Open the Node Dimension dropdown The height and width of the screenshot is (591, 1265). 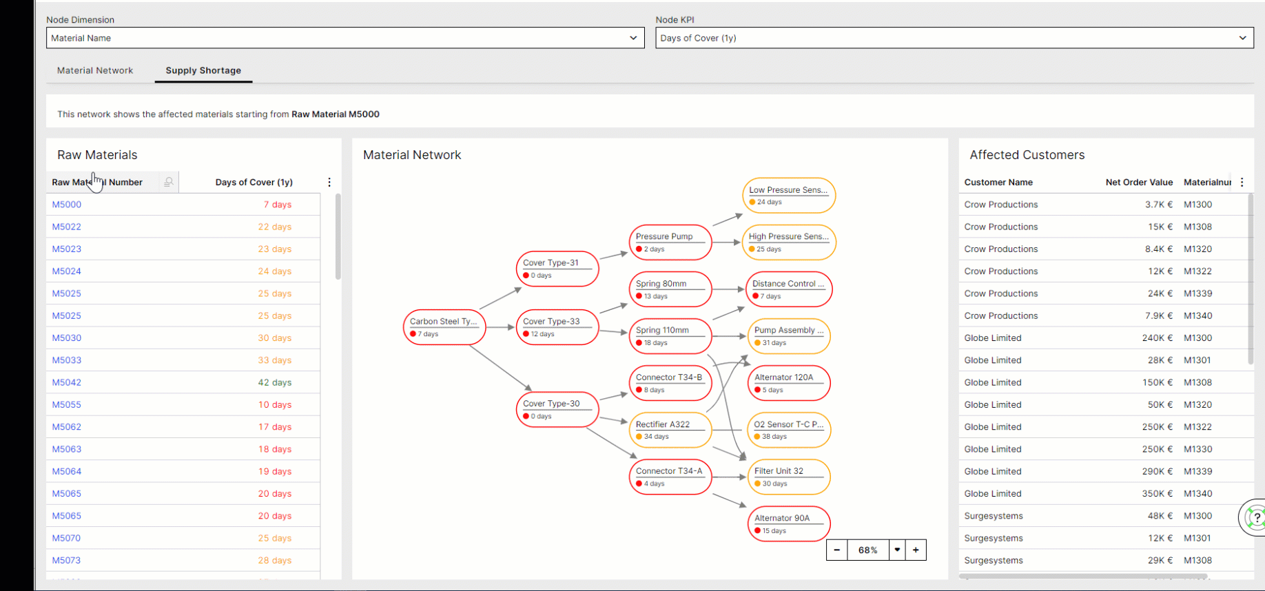(345, 38)
